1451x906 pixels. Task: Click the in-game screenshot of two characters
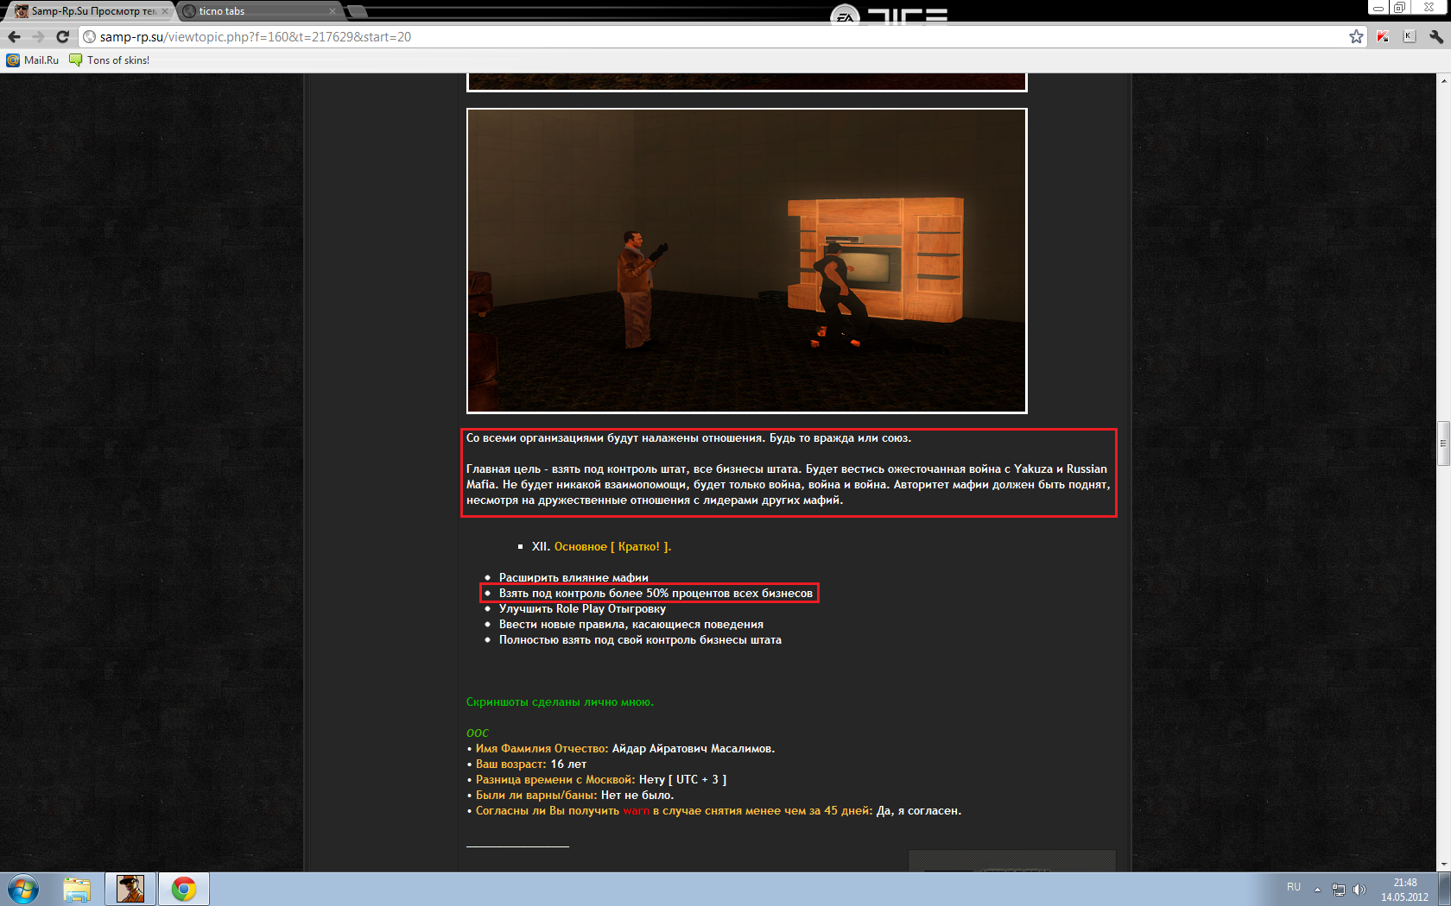(747, 261)
